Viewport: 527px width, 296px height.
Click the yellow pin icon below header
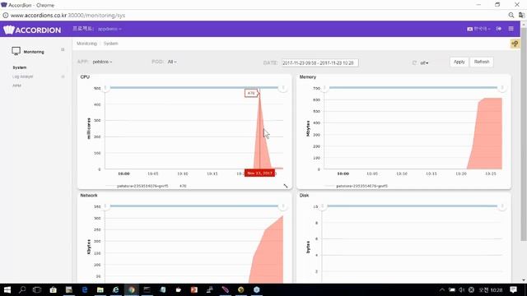tap(515, 44)
